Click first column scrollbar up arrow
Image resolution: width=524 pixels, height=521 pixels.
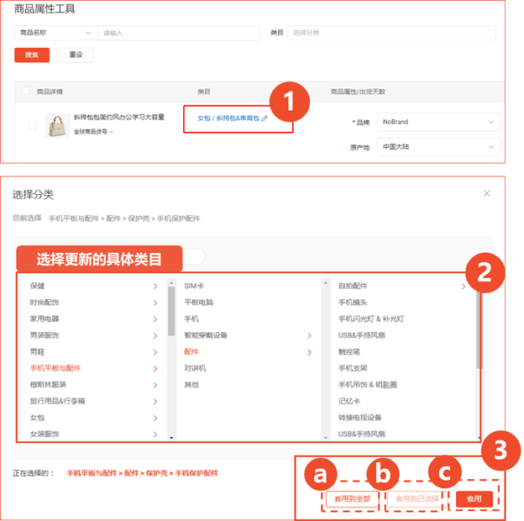click(171, 282)
